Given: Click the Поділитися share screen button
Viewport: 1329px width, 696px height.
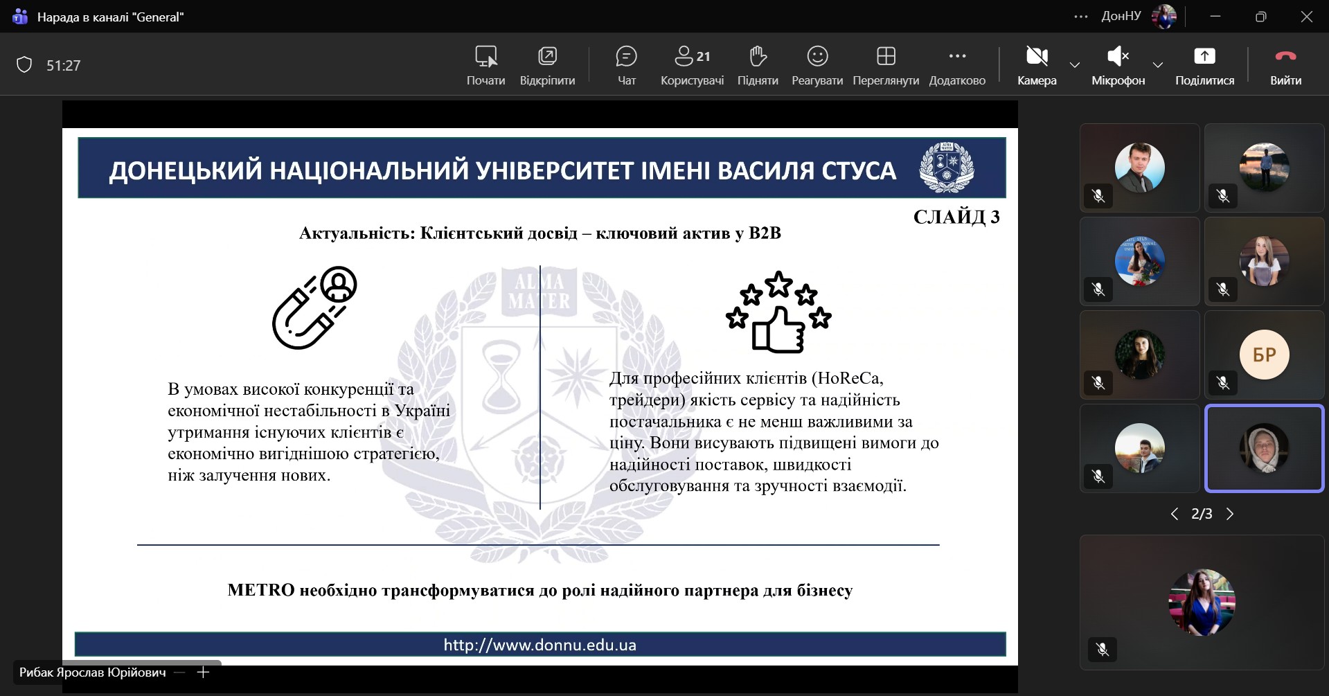Looking at the screenshot, I should pos(1204,65).
